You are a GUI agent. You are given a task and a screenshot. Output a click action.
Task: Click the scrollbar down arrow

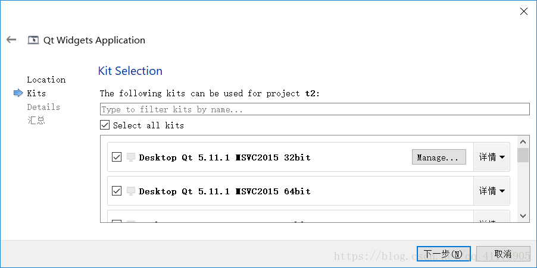523,216
